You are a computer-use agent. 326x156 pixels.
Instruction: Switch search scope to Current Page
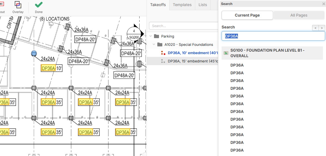pos(247,15)
